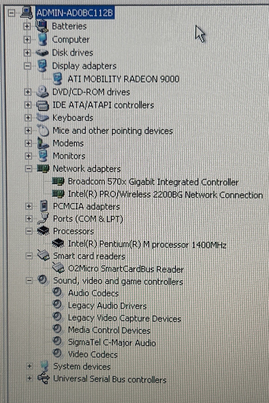Image resolution: width=269 pixels, height=403 pixels.
Task: Click the mouse icon for pointing devices
Action: 43,130
